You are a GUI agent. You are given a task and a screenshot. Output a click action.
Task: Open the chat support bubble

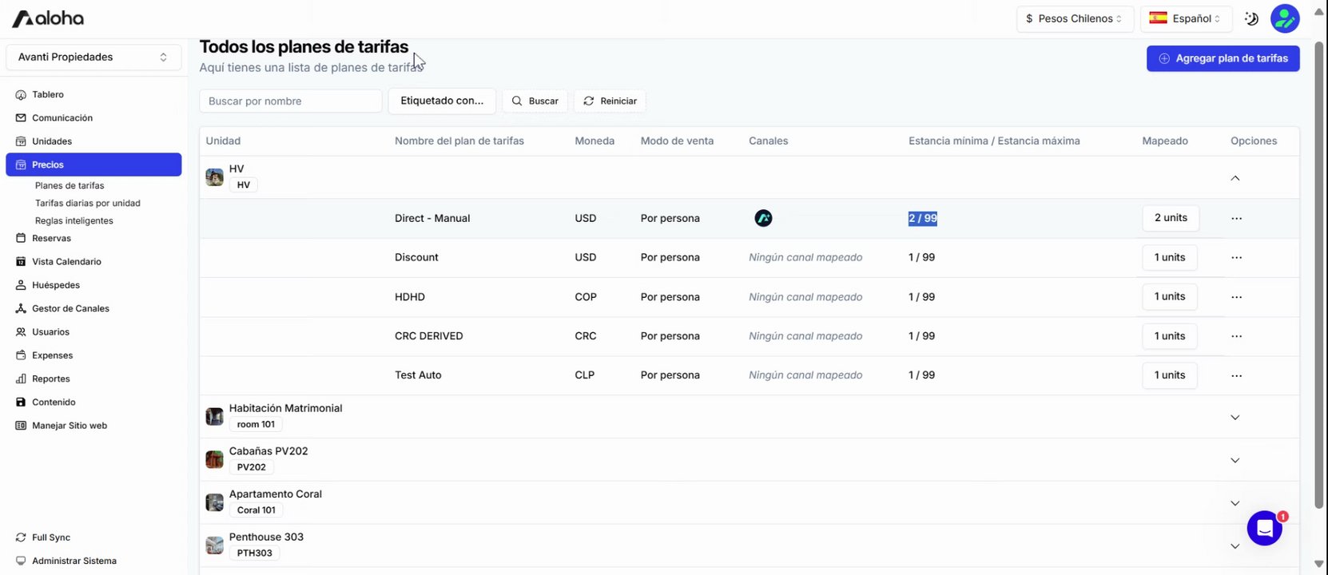click(1264, 528)
